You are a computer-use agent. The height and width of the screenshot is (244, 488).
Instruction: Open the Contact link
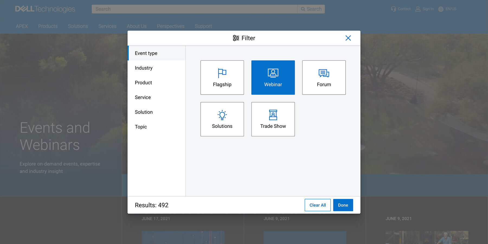pyautogui.click(x=401, y=9)
